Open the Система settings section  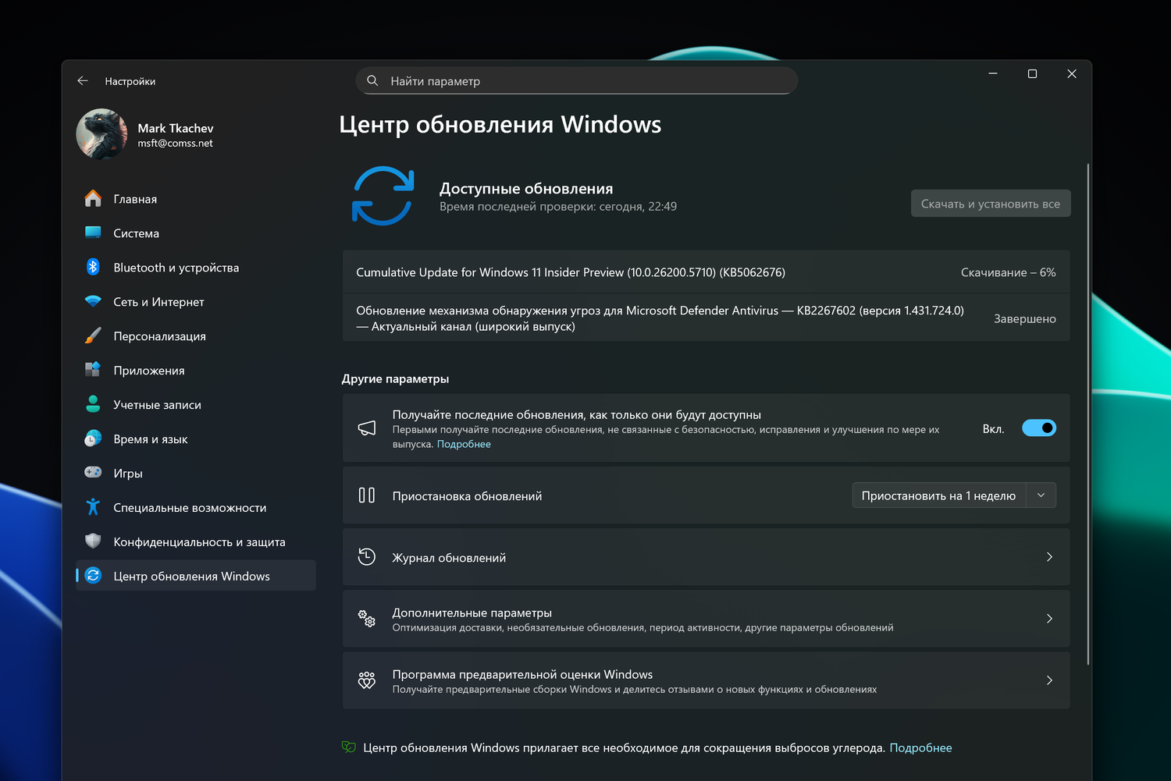tap(136, 233)
